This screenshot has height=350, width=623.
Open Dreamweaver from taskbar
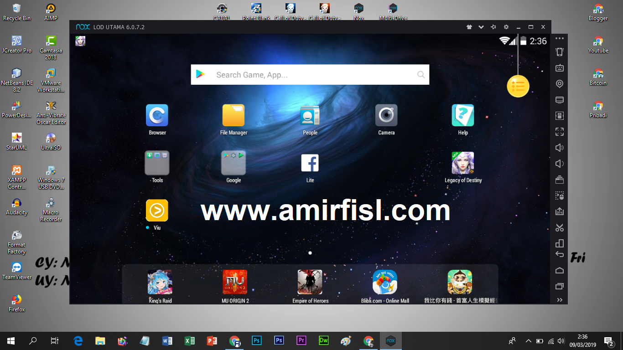[x=324, y=341]
